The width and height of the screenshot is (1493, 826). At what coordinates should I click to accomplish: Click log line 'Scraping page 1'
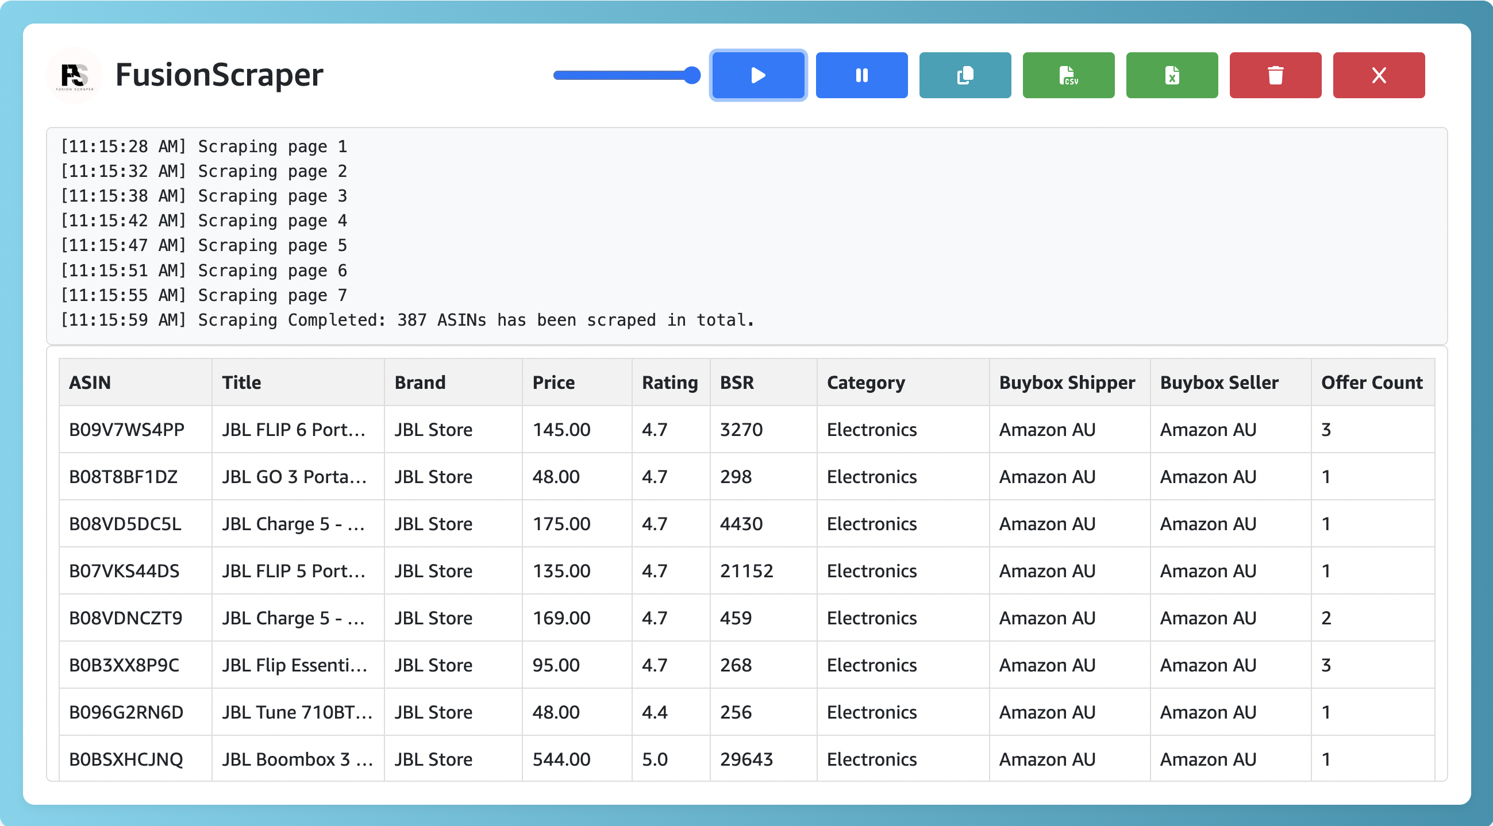[204, 146]
